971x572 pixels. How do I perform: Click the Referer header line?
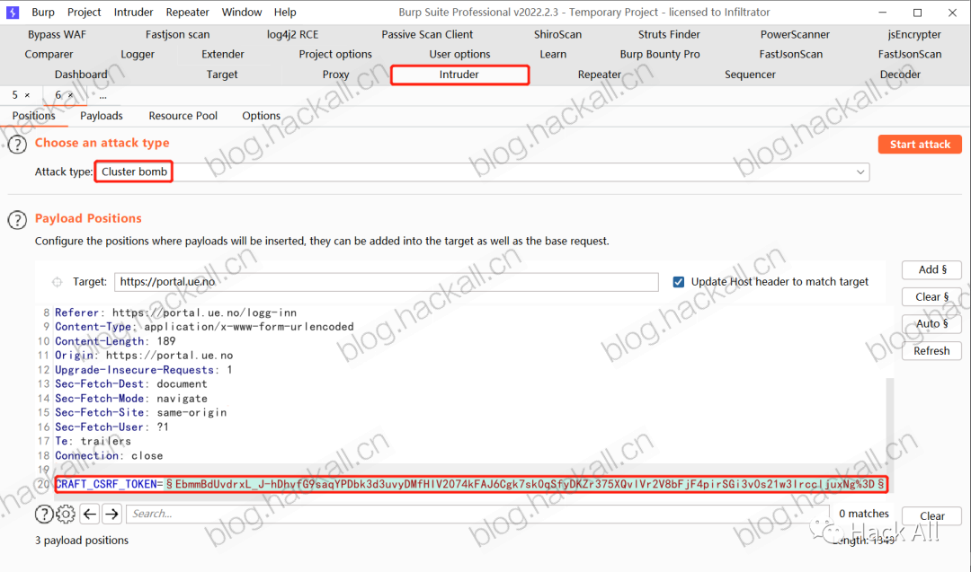[176, 312]
